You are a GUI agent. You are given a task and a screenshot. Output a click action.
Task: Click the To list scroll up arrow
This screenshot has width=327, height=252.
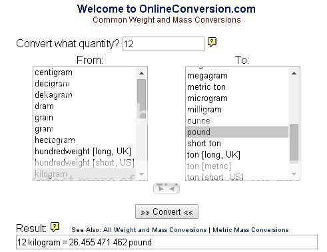[x=294, y=73]
